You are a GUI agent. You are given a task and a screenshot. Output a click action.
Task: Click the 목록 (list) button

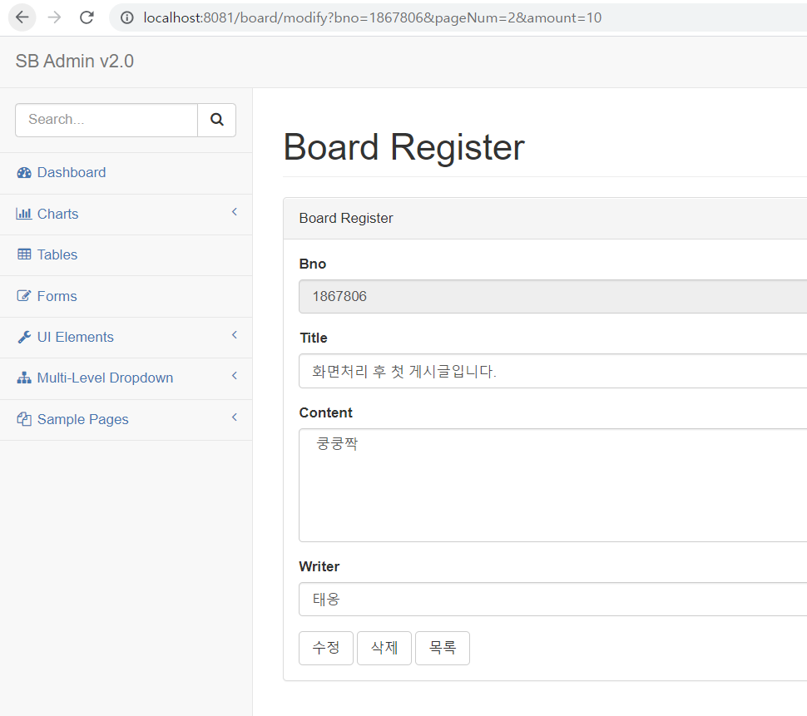coord(443,648)
